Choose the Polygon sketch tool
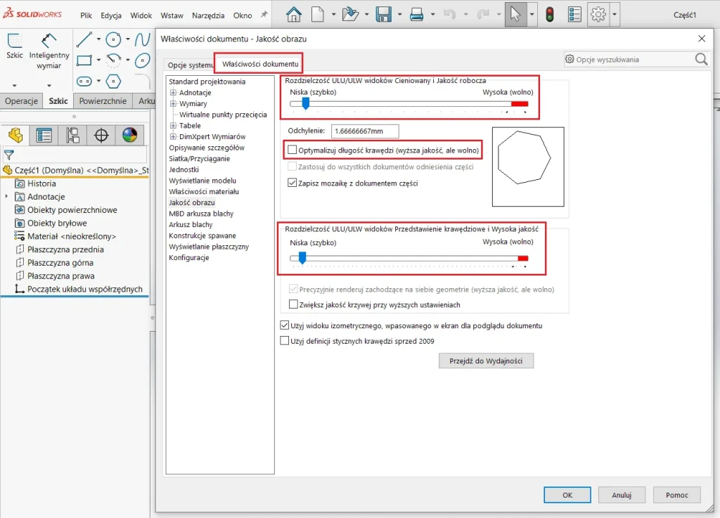Screen dimensions: 720x518 pyautogui.click(x=113, y=82)
